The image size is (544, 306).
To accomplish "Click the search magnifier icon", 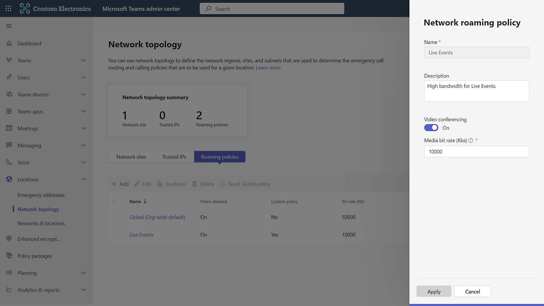I will 208,9.
